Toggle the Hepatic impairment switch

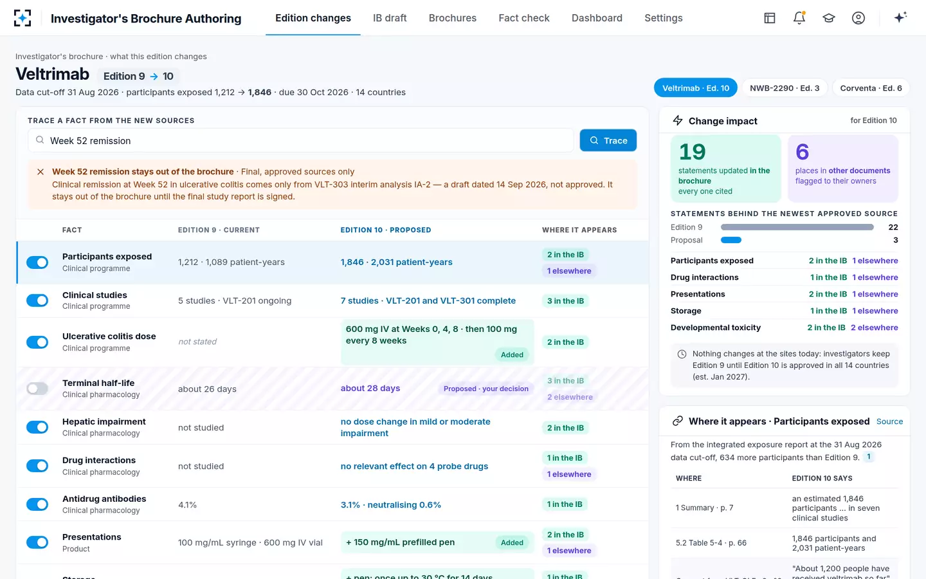pyautogui.click(x=37, y=427)
